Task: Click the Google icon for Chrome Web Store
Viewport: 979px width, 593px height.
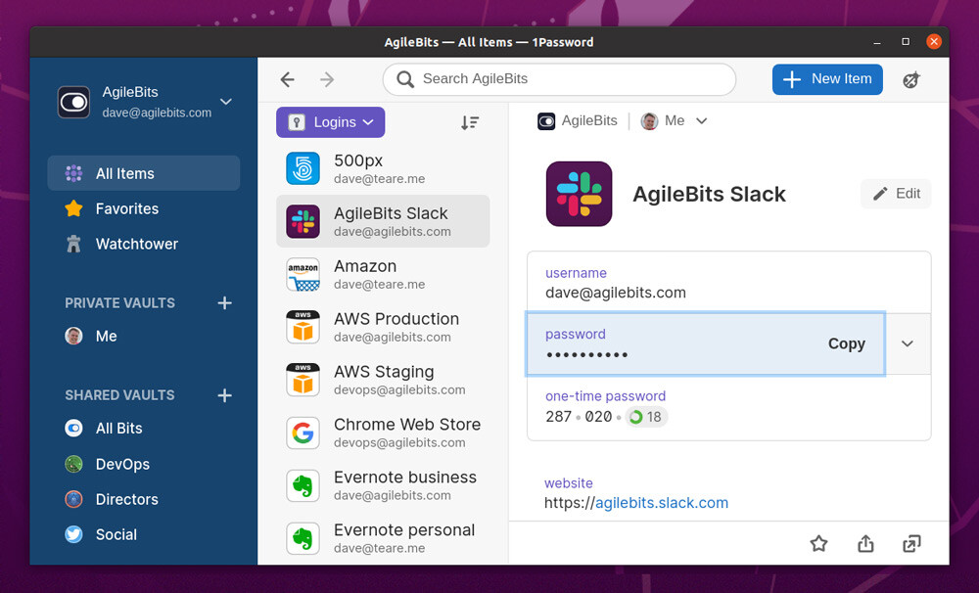Action: tap(303, 433)
